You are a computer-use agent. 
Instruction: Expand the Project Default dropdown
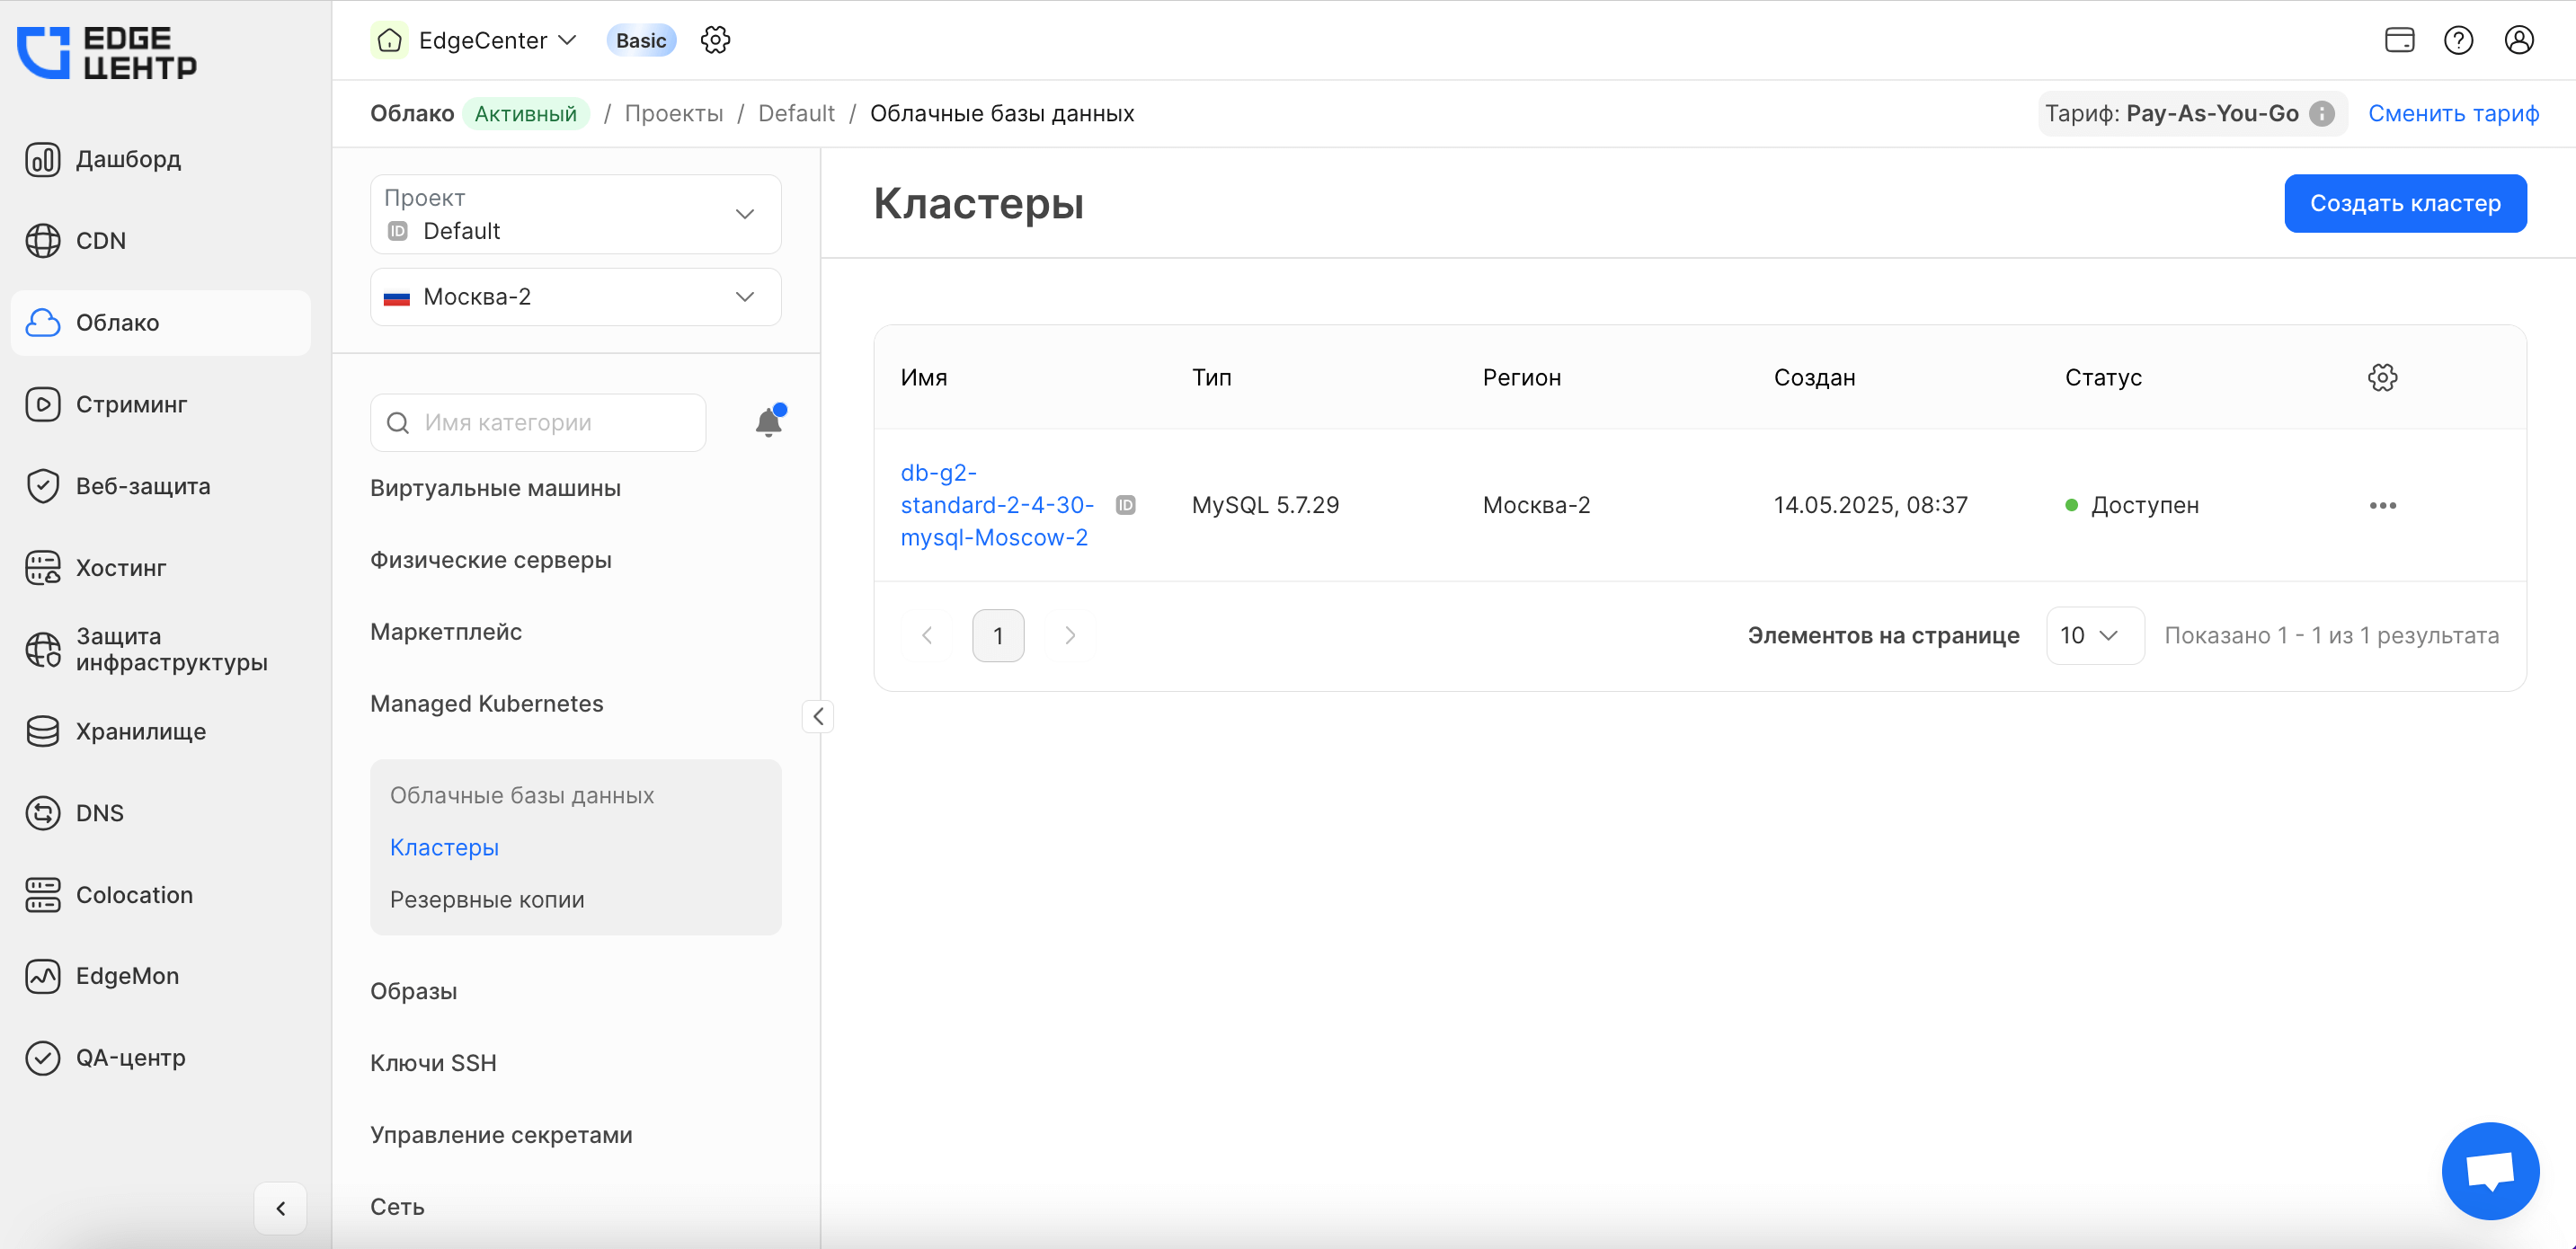pos(575,214)
